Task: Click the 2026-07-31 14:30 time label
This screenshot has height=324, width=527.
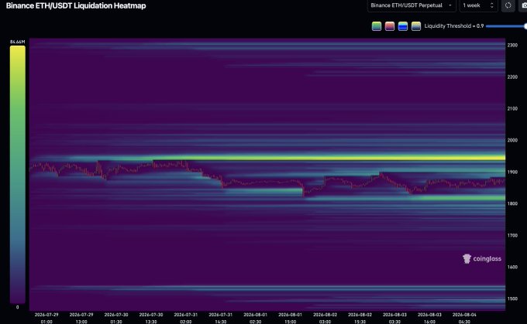Action: [x=220, y=318]
